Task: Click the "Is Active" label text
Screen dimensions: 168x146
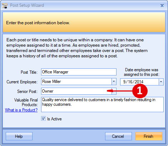Action: (54, 119)
